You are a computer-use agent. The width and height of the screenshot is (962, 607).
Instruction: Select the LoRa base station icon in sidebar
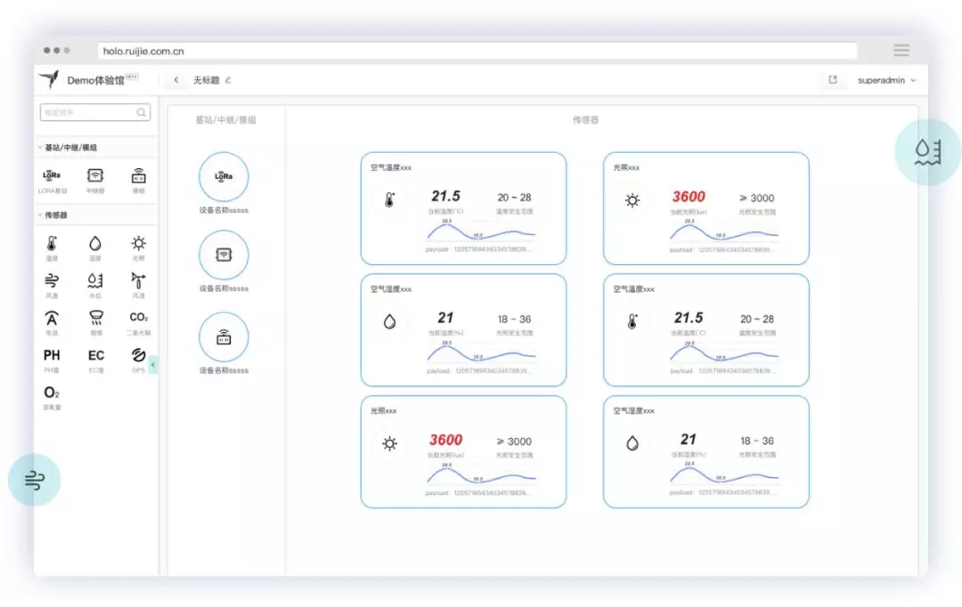[x=52, y=176]
